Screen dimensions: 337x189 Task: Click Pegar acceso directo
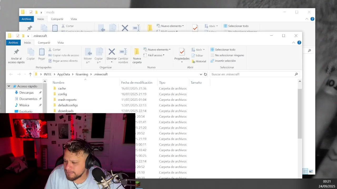[x=63, y=61]
